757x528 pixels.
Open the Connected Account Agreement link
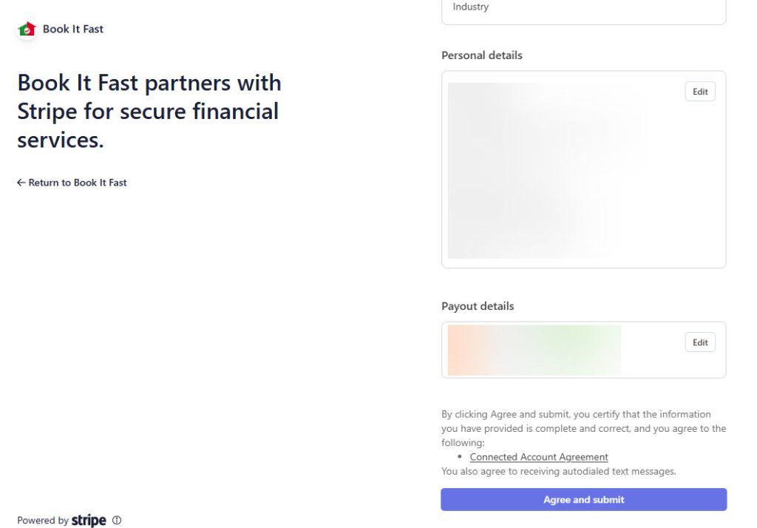click(539, 457)
